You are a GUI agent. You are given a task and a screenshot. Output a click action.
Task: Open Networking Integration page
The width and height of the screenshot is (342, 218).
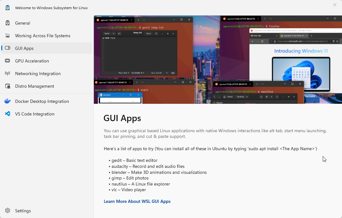click(x=38, y=74)
